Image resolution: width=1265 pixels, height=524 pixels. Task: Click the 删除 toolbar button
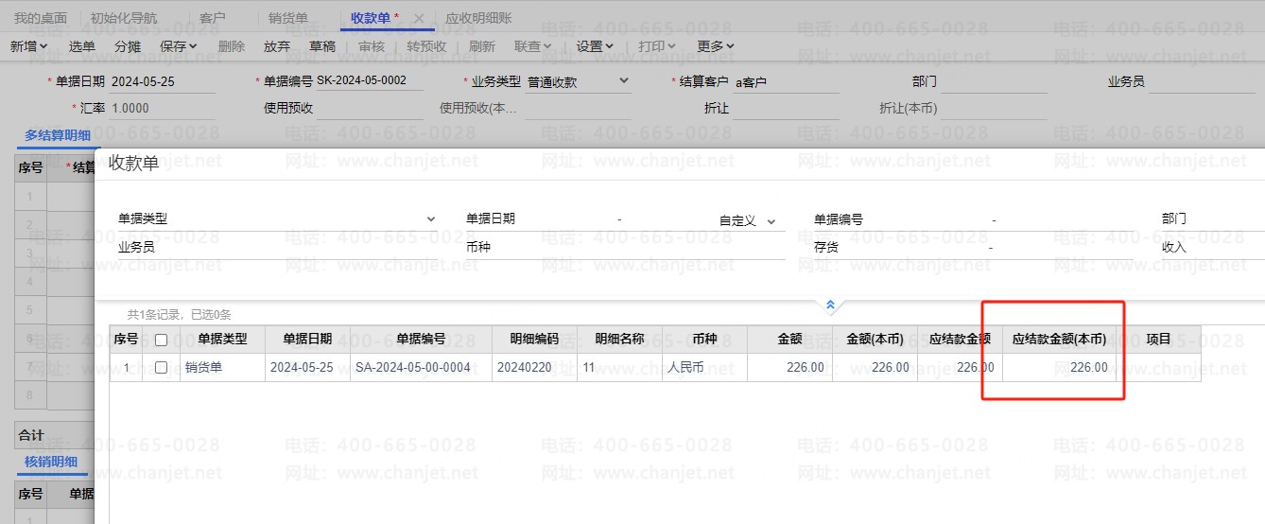click(232, 45)
